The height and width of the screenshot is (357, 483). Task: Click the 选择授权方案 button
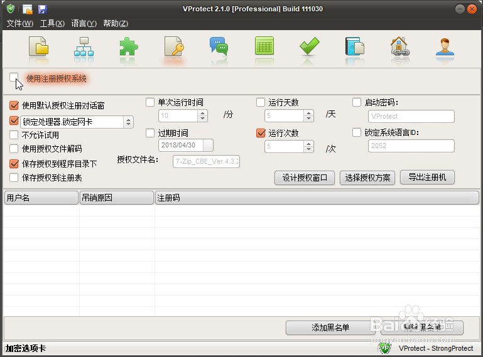tap(367, 178)
